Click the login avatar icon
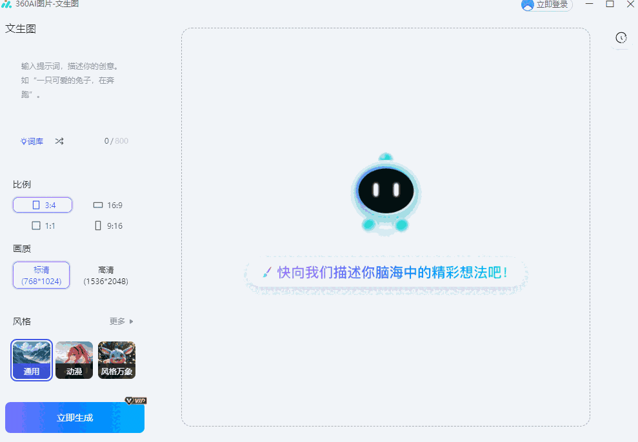The image size is (638, 442). [x=528, y=5]
